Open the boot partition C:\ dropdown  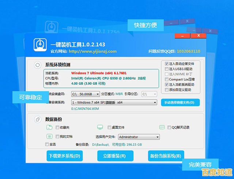click(149, 94)
